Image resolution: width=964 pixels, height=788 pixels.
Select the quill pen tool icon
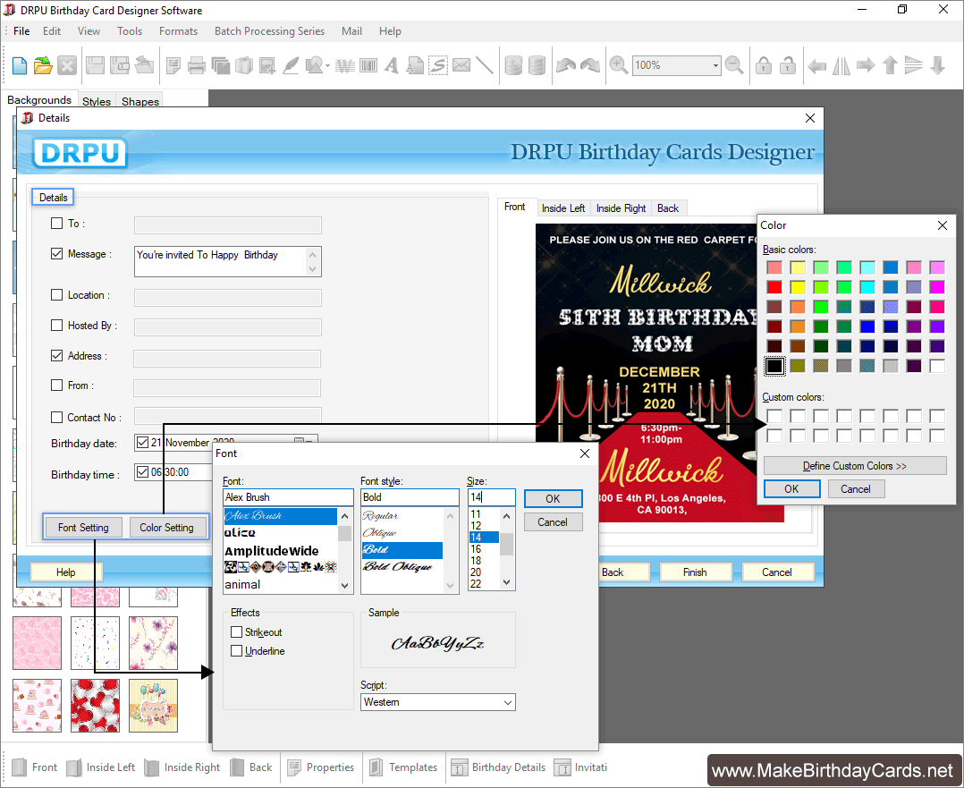coord(291,65)
